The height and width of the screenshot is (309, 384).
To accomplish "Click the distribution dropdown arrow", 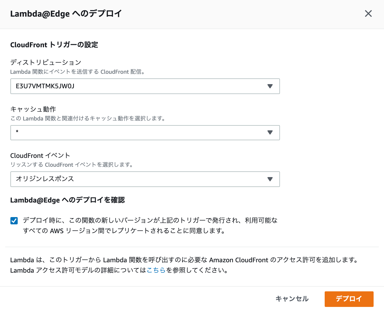I will click(270, 86).
